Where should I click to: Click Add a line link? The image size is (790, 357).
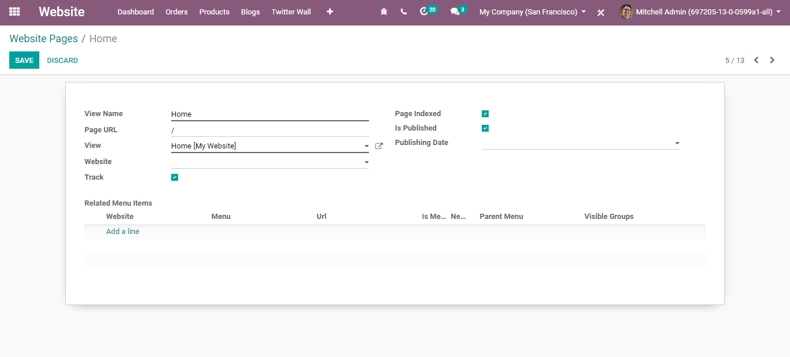123,231
